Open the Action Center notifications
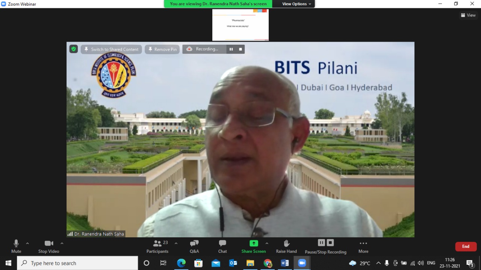The height and width of the screenshot is (270, 481). tap(470, 263)
